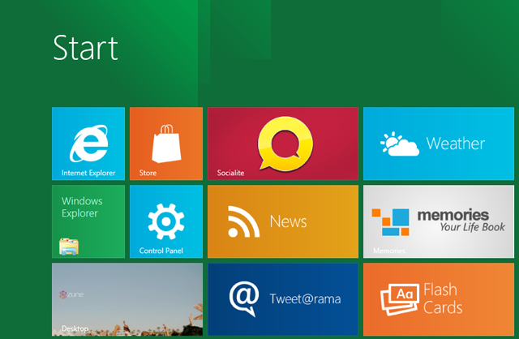Click the Tweet@rama @ bubble icon
Image resolution: width=519 pixels, height=339 pixels.
[x=244, y=298]
